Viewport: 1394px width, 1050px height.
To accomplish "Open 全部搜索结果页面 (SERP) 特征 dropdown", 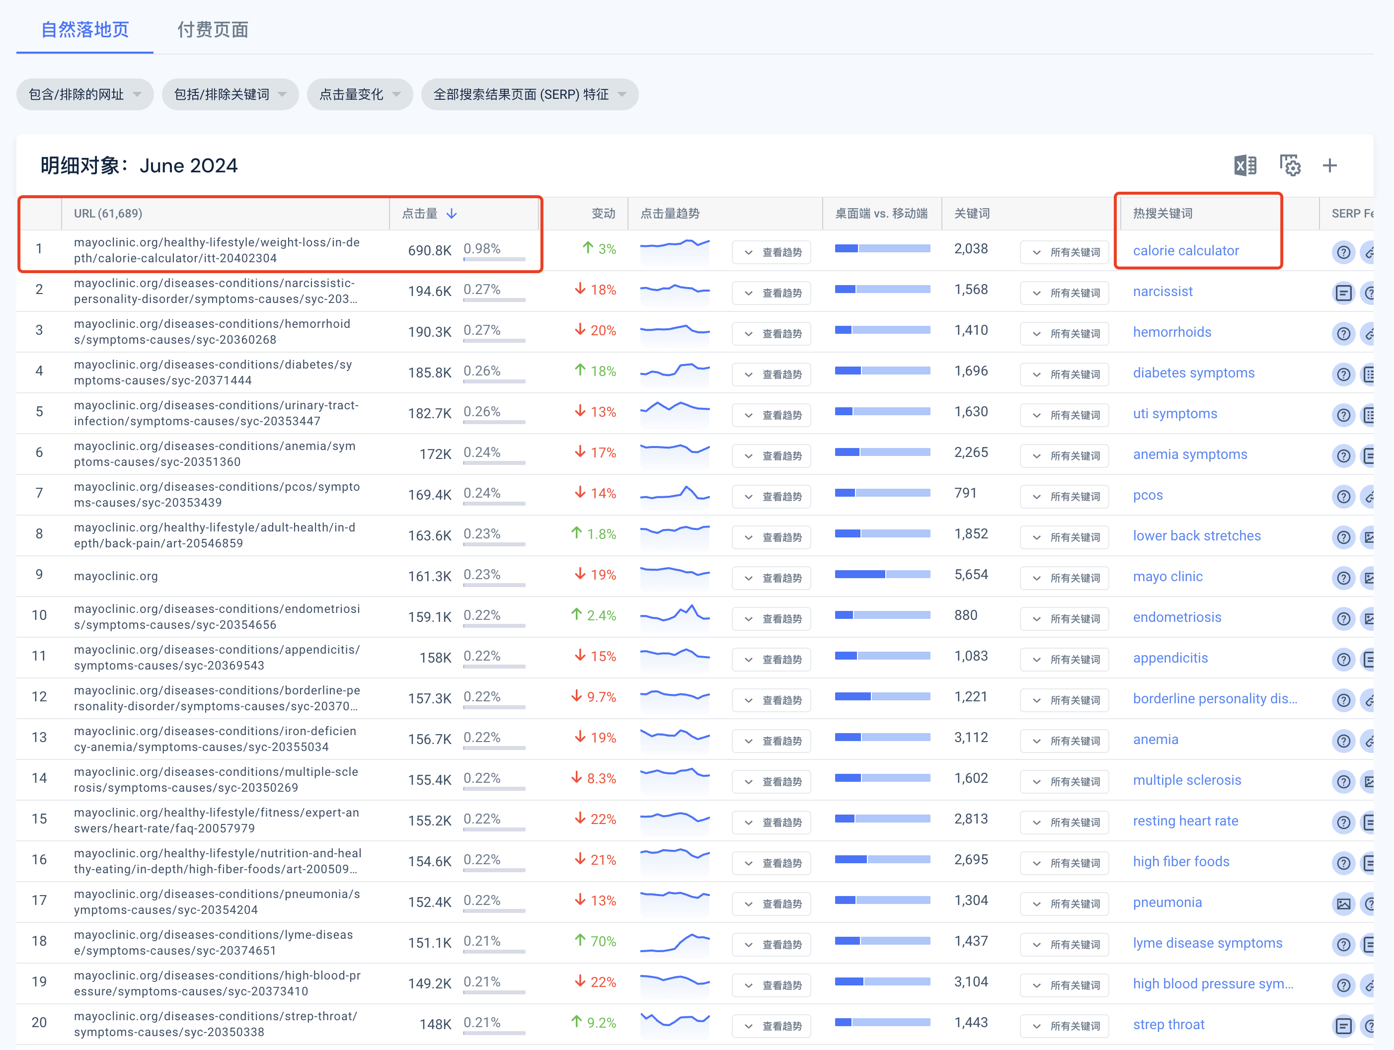I will click(x=530, y=94).
